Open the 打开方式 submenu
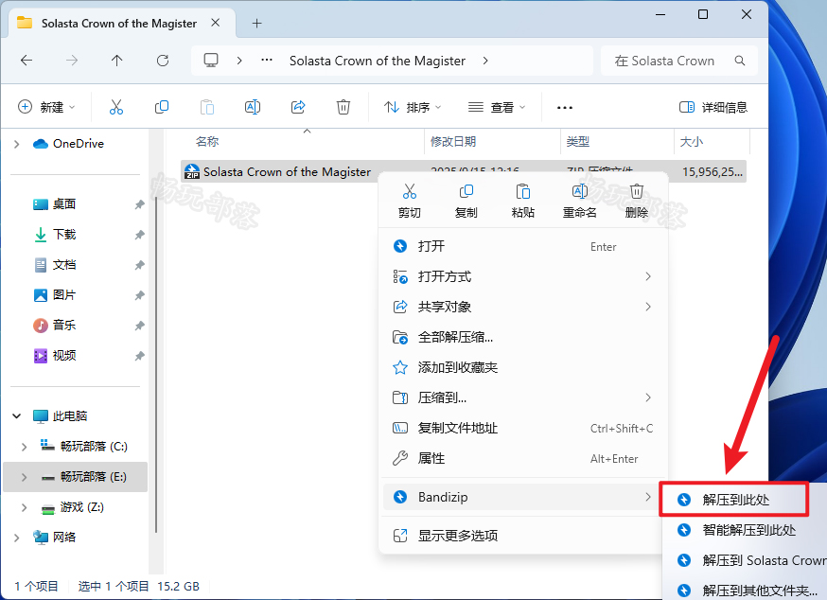 coord(523,276)
